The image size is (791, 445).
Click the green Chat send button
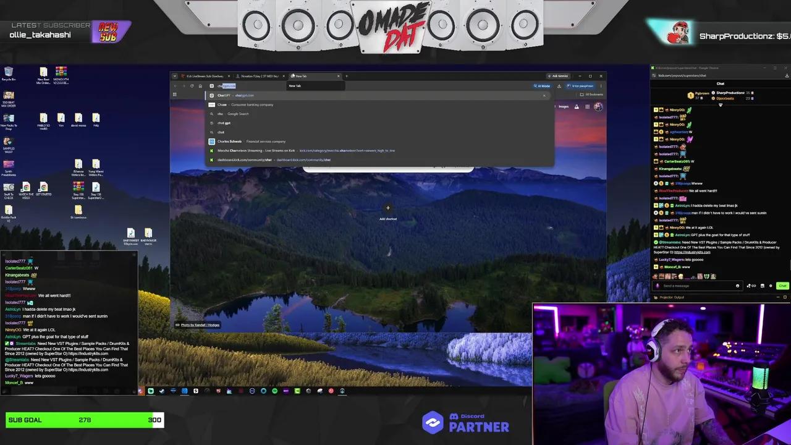pyautogui.click(x=782, y=286)
